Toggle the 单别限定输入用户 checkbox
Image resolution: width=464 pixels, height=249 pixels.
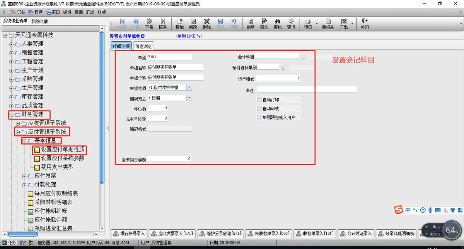pyautogui.click(x=259, y=117)
